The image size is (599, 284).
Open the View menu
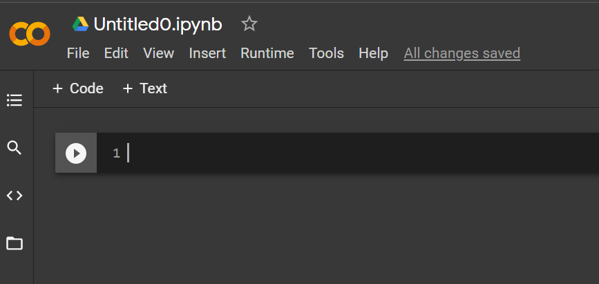tap(158, 53)
